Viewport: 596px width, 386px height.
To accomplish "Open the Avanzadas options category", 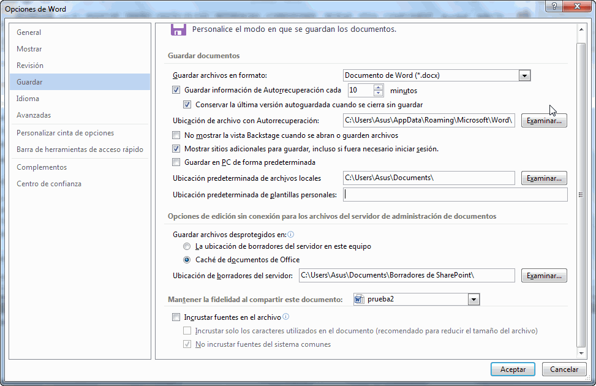I will click(x=34, y=115).
